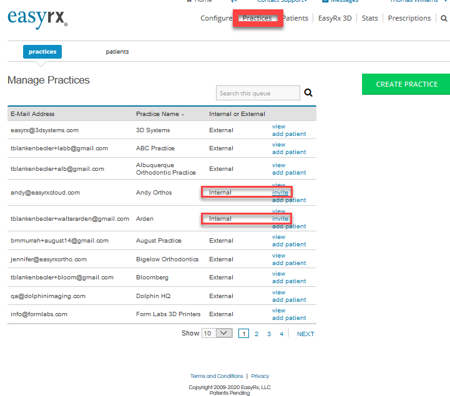The height and width of the screenshot is (396, 450).
Task: Add patient to Bigelow Orthodontics
Action: pos(289,263)
